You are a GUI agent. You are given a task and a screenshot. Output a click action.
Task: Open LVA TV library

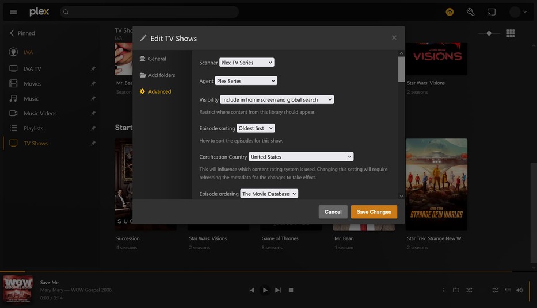32,69
